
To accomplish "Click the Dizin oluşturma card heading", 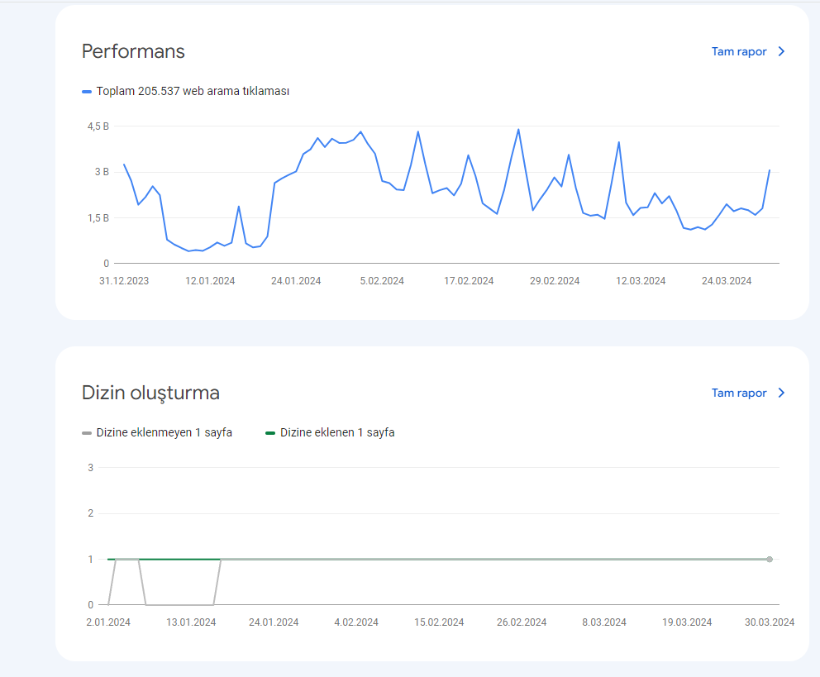I will (150, 393).
